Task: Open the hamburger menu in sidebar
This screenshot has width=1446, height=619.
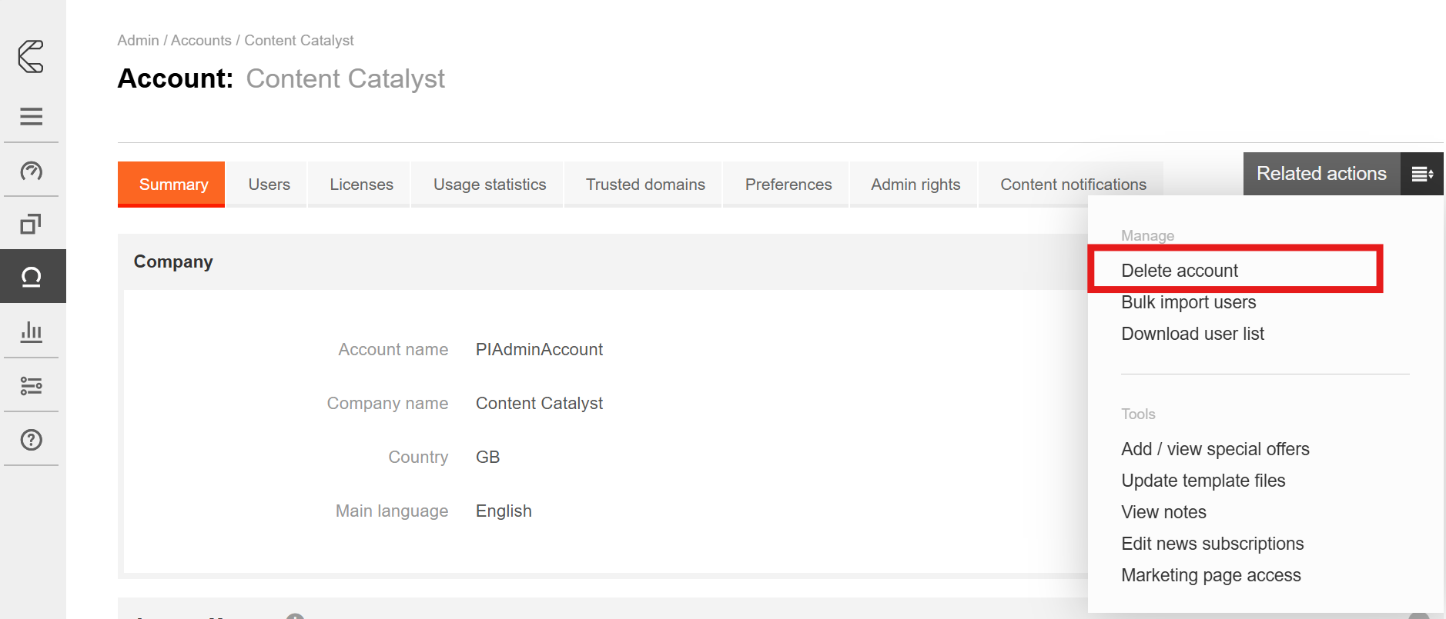Action: pos(31,116)
